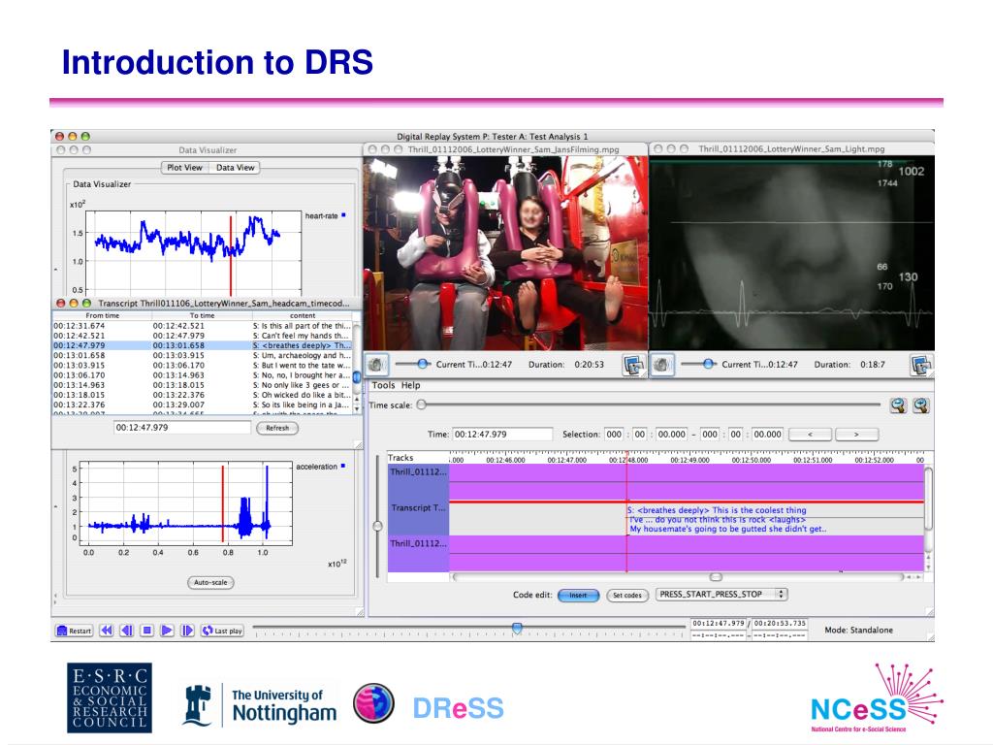Click the zoom out magnifier beside Time scale
This screenshot has width=993, height=745.
(x=898, y=405)
